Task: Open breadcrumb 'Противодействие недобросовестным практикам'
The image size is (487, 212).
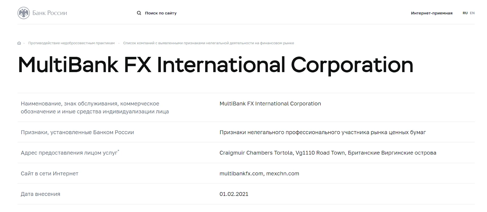Action: click(x=72, y=43)
